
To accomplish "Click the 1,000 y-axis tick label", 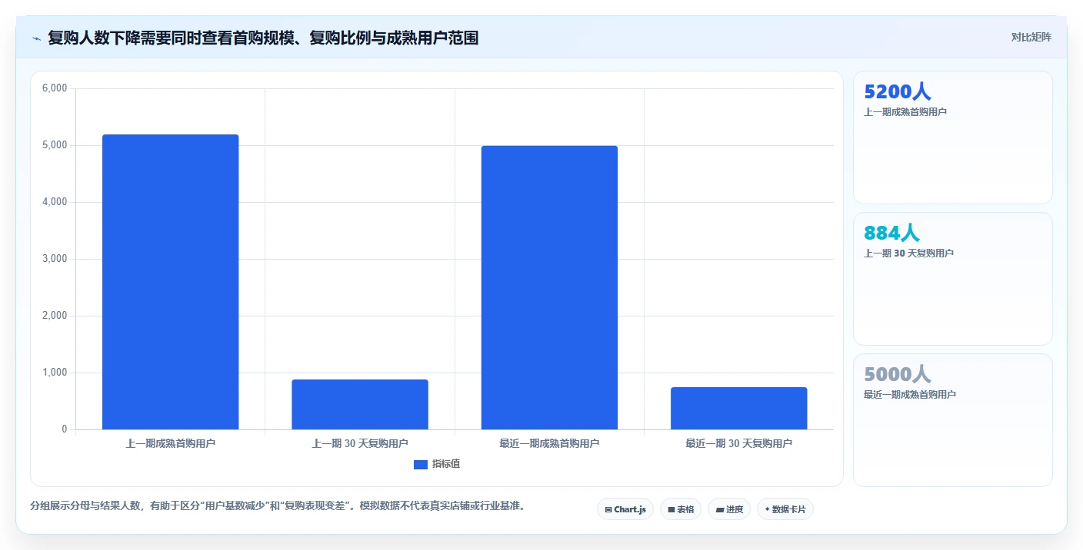I will point(55,373).
